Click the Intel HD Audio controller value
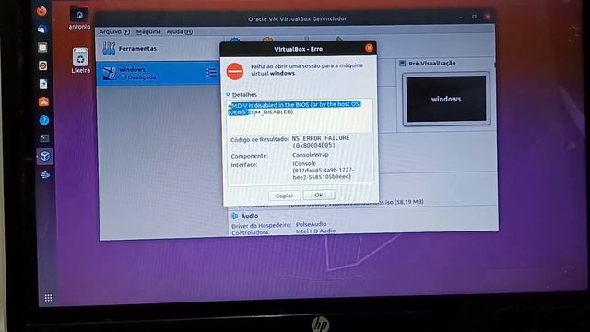The width and height of the screenshot is (590, 332). [x=315, y=231]
